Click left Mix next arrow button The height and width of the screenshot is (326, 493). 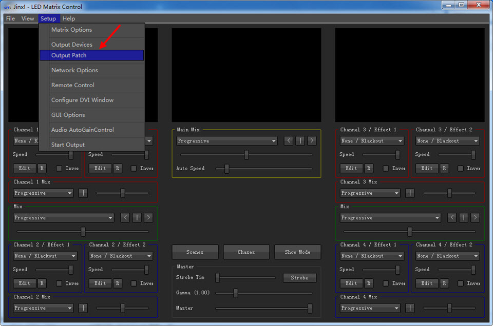[x=148, y=217]
